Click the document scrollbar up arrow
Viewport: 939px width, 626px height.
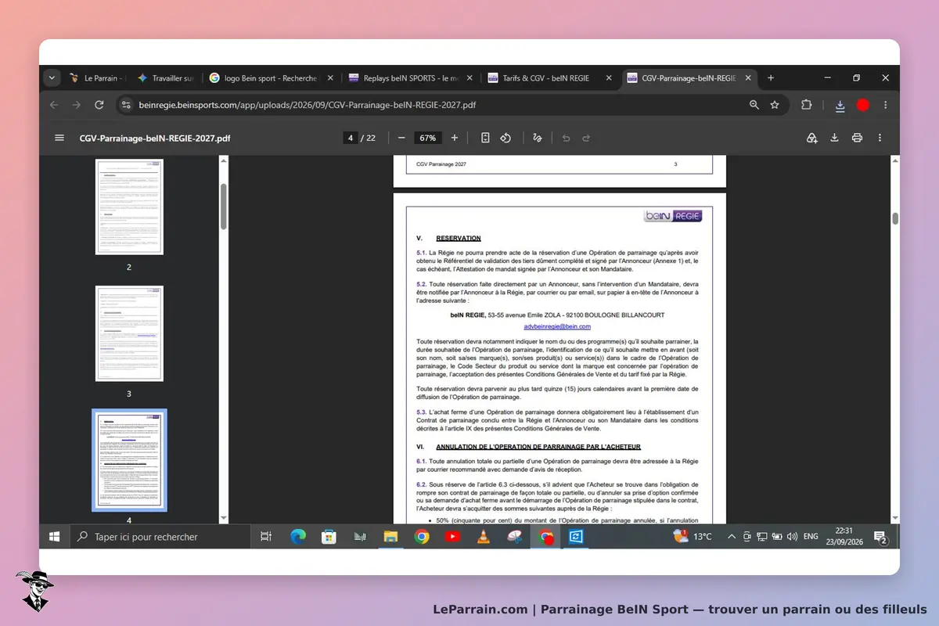coord(895,160)
